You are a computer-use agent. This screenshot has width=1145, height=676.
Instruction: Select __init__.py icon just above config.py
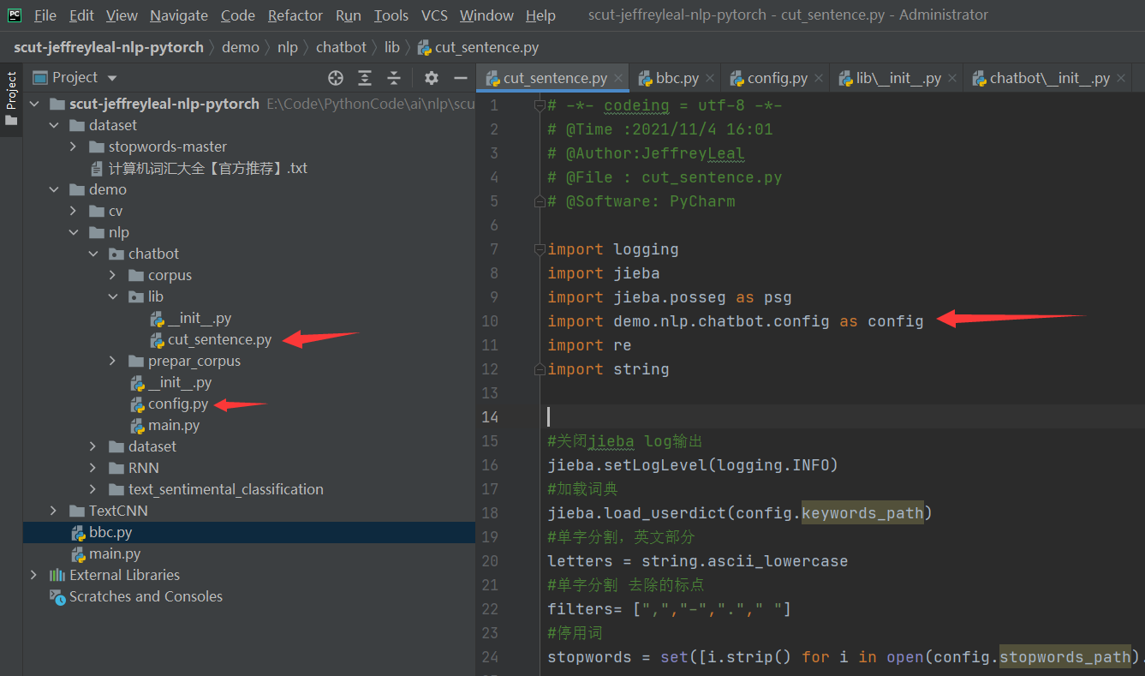point(137,383)
